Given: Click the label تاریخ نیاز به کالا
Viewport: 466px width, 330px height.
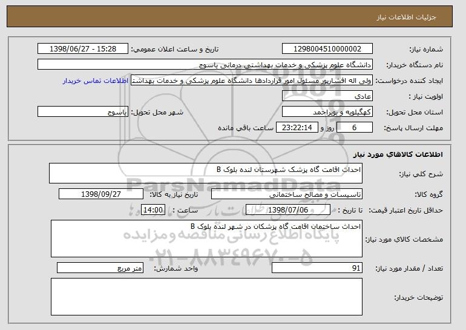Looking at the screenshot, I should coord(174,194).
